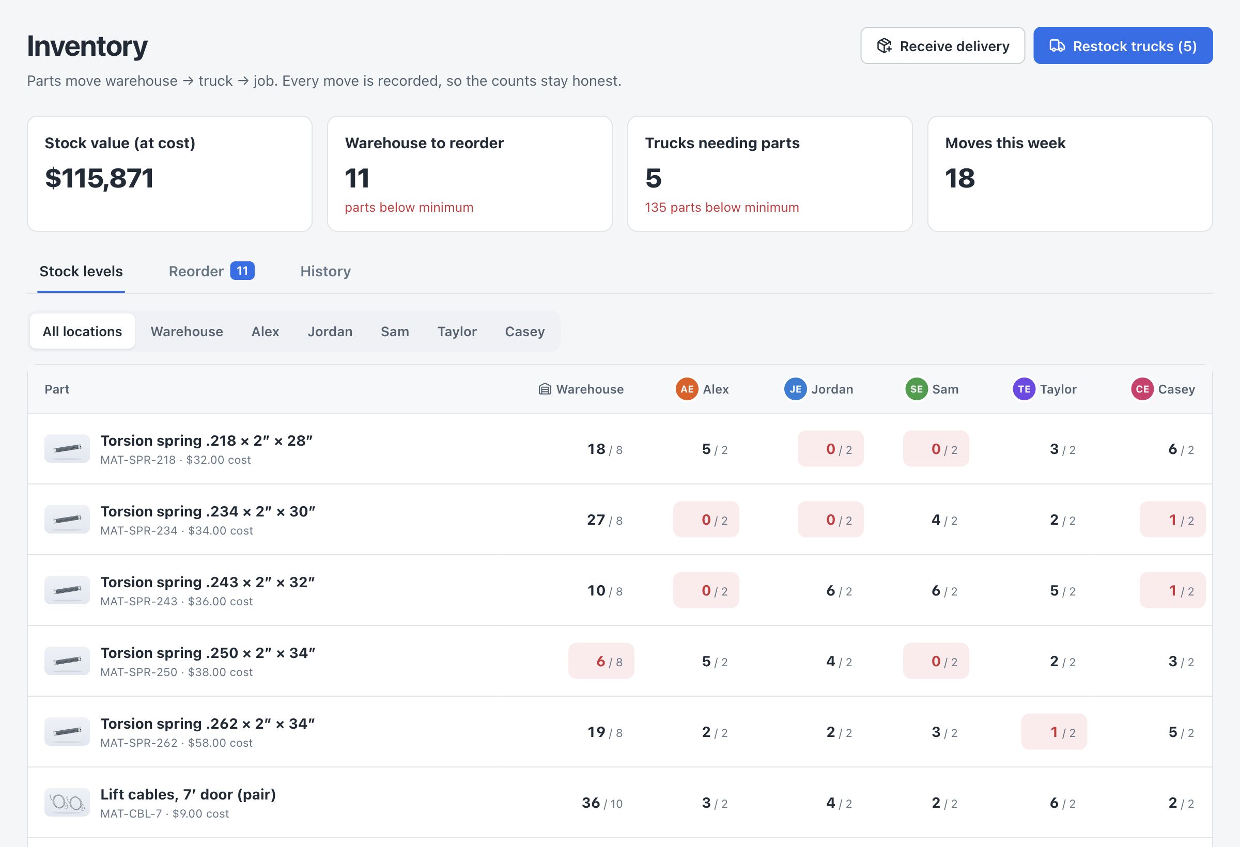Image resolution: width=1240 pixels, height=847 pixels.
Task: Click the warehouse icon in table header
Action: tap(544, 389)
